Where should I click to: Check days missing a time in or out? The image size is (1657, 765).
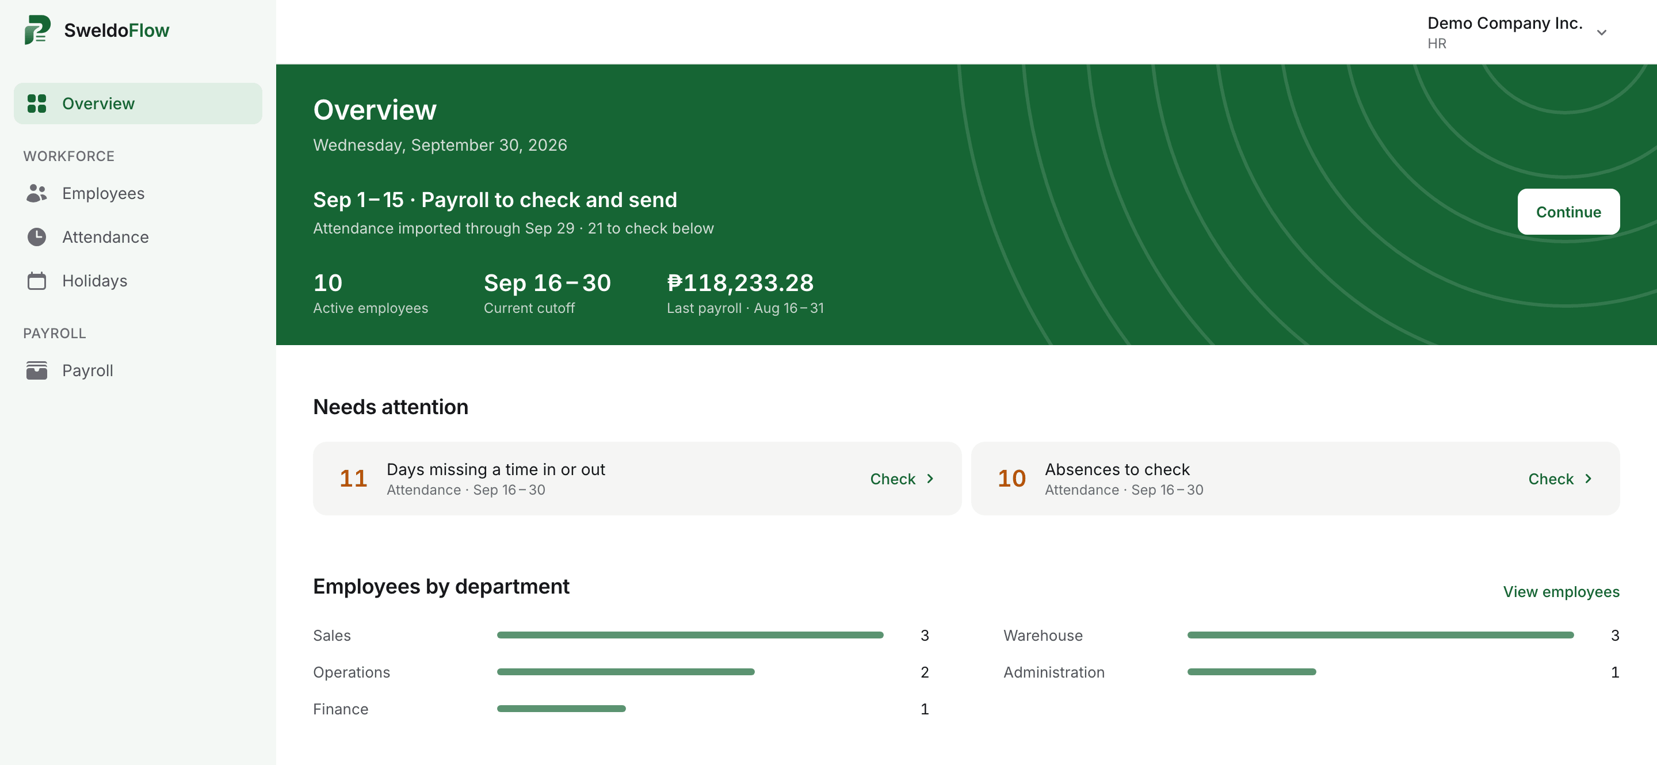tap(901, 479)
